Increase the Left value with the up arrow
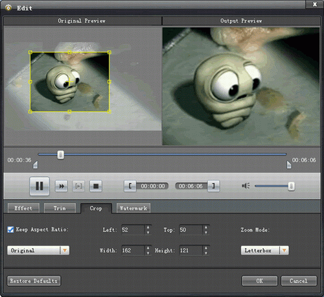 (x=148, y=227)
